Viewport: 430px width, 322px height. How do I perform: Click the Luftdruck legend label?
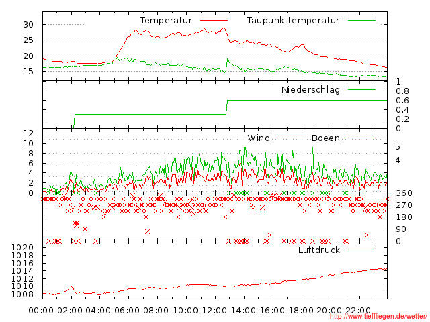point(319,250)
